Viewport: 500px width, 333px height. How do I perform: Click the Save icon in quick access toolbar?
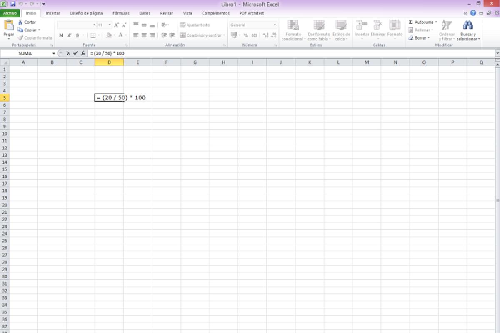click(12, 4)
